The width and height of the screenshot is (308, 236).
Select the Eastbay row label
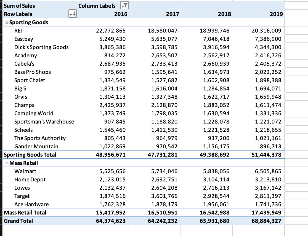click(x=23, y=39)
